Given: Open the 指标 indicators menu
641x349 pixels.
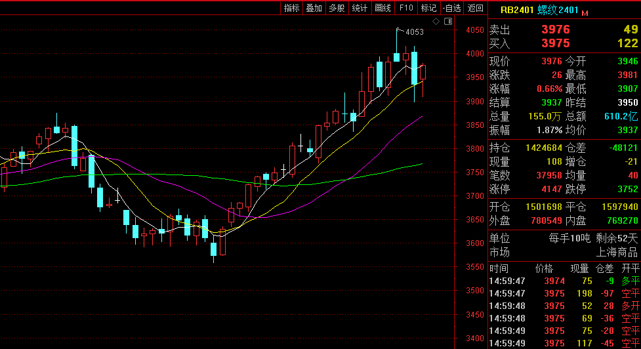Looking at the screenshot, I should pos(291,8).
